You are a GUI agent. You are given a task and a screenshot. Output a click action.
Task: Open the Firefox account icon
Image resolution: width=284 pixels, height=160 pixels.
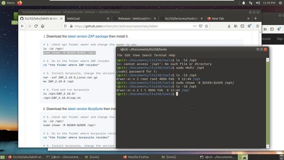pos(249,26)
